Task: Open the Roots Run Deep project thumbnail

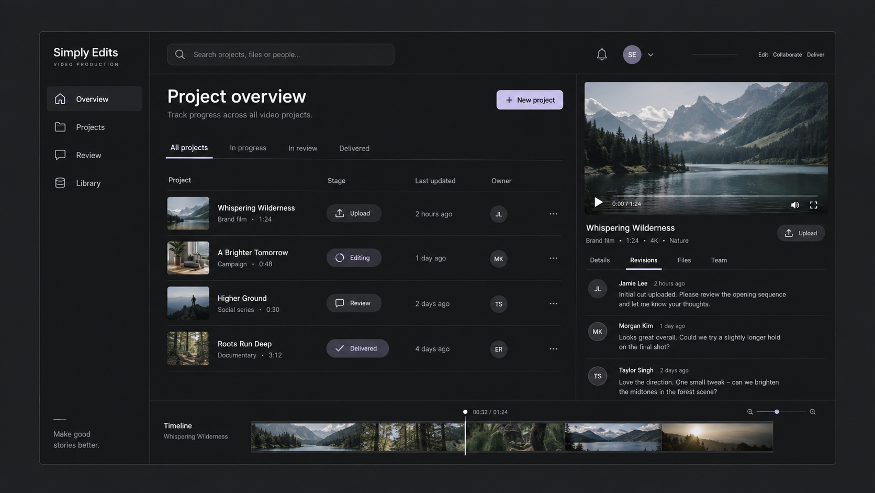Action: 188,348
